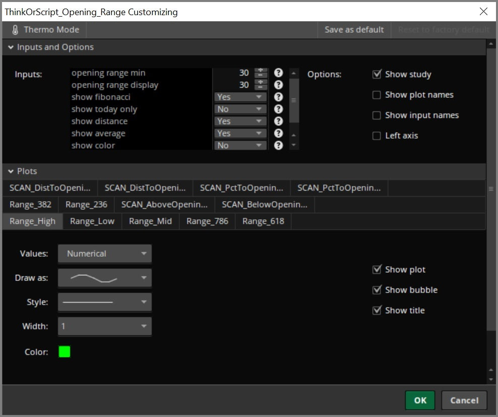Decrease opening range min with minus
The width and height of the screenshot is (498, 417).
point(261,75)
